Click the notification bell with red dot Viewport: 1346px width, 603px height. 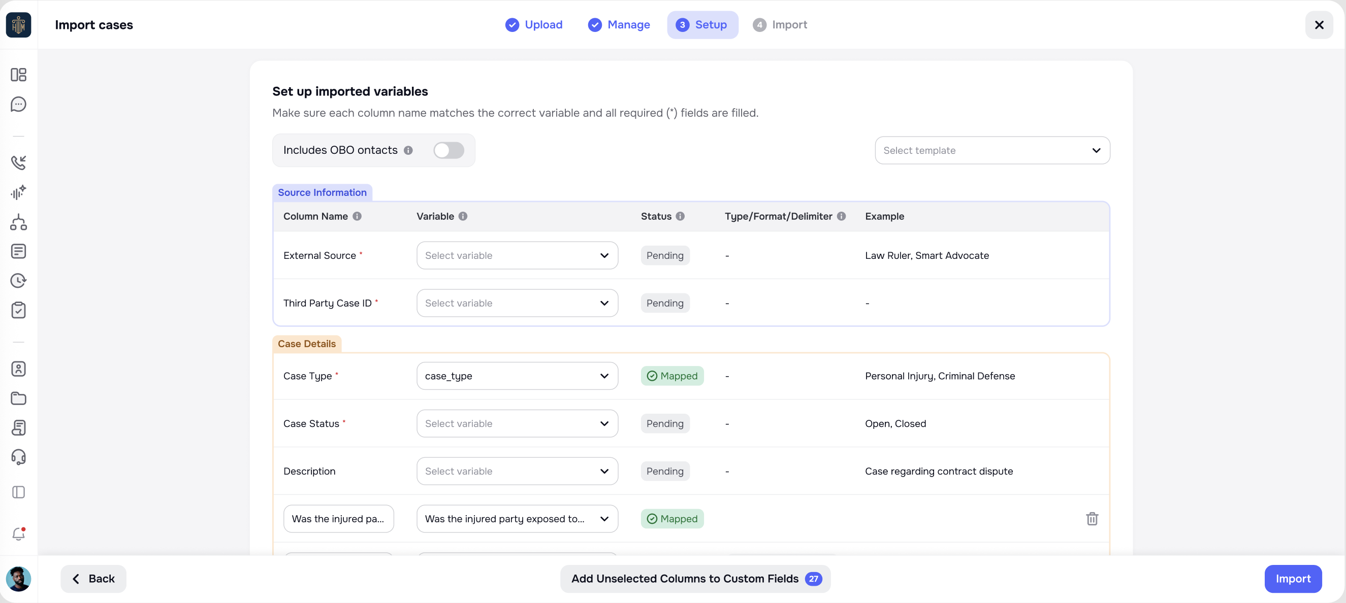click(19, 533)
